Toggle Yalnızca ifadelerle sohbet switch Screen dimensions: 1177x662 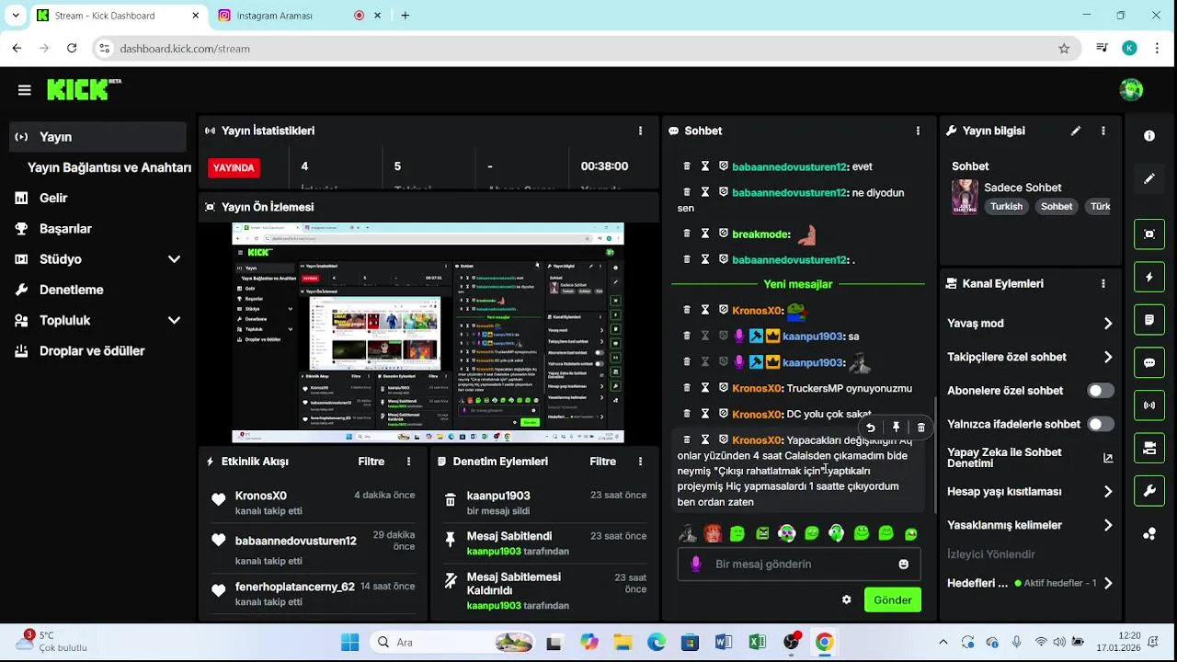coord(1101,425)
